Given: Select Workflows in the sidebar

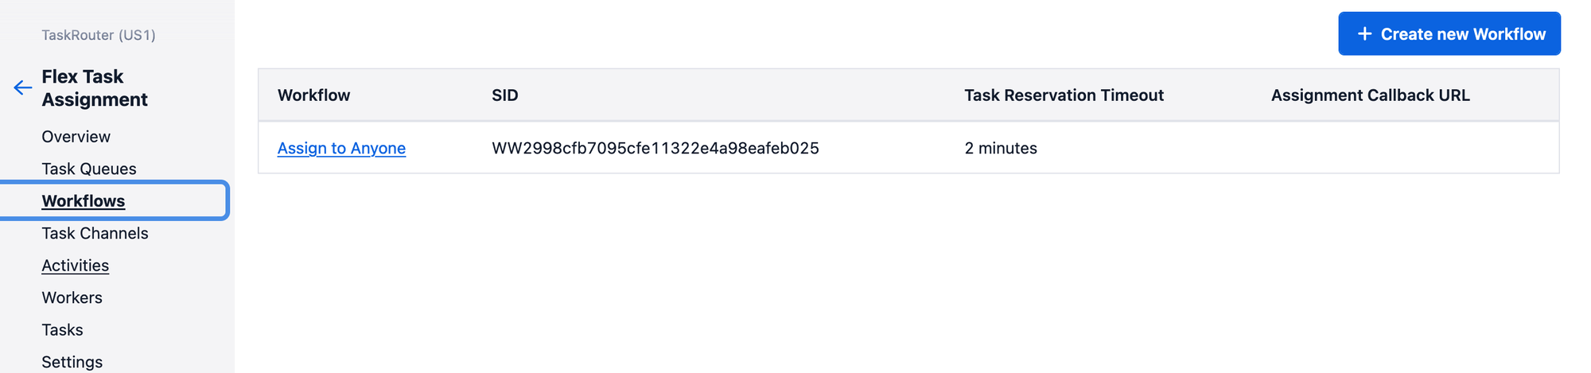Looking at the screenshot, I should [x=83, y=201].
